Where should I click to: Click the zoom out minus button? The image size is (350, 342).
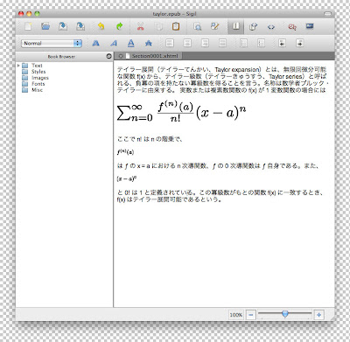251,315
